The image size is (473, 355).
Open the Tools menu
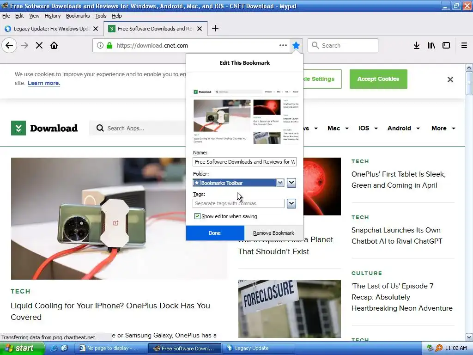pos(101,16)
